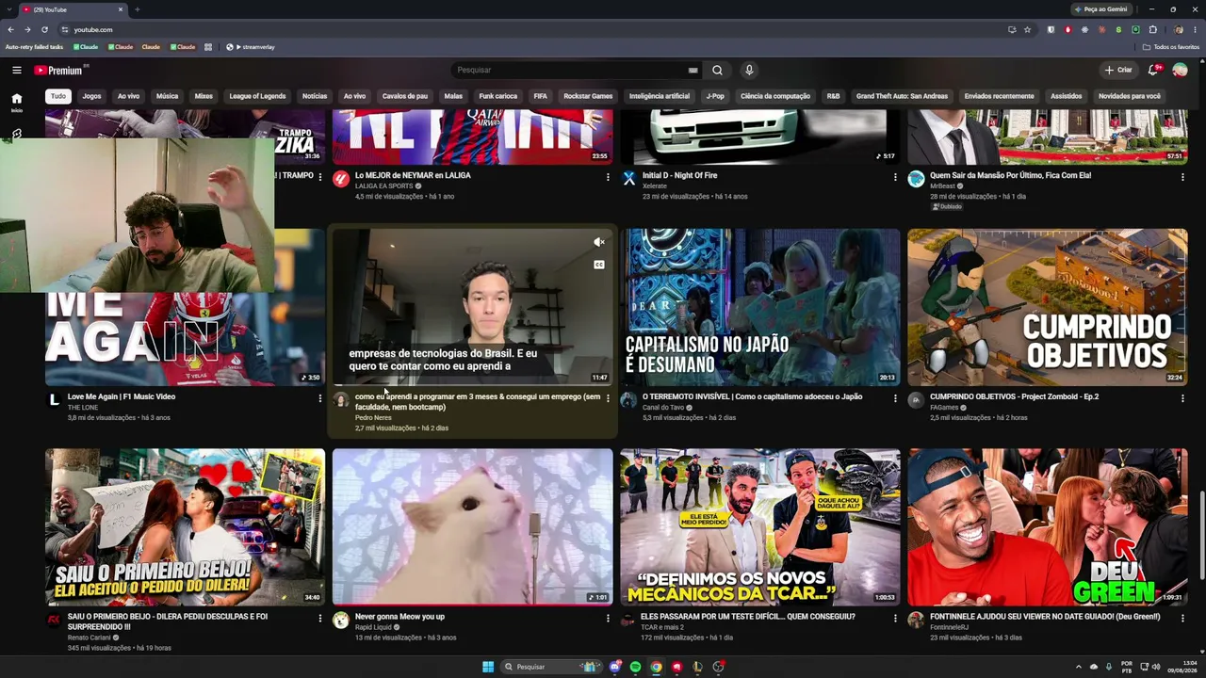The width and height of the screenshot is (1206, 678).
Task: Select the Inteligência artificial chip
Action: tap(660, 96)
